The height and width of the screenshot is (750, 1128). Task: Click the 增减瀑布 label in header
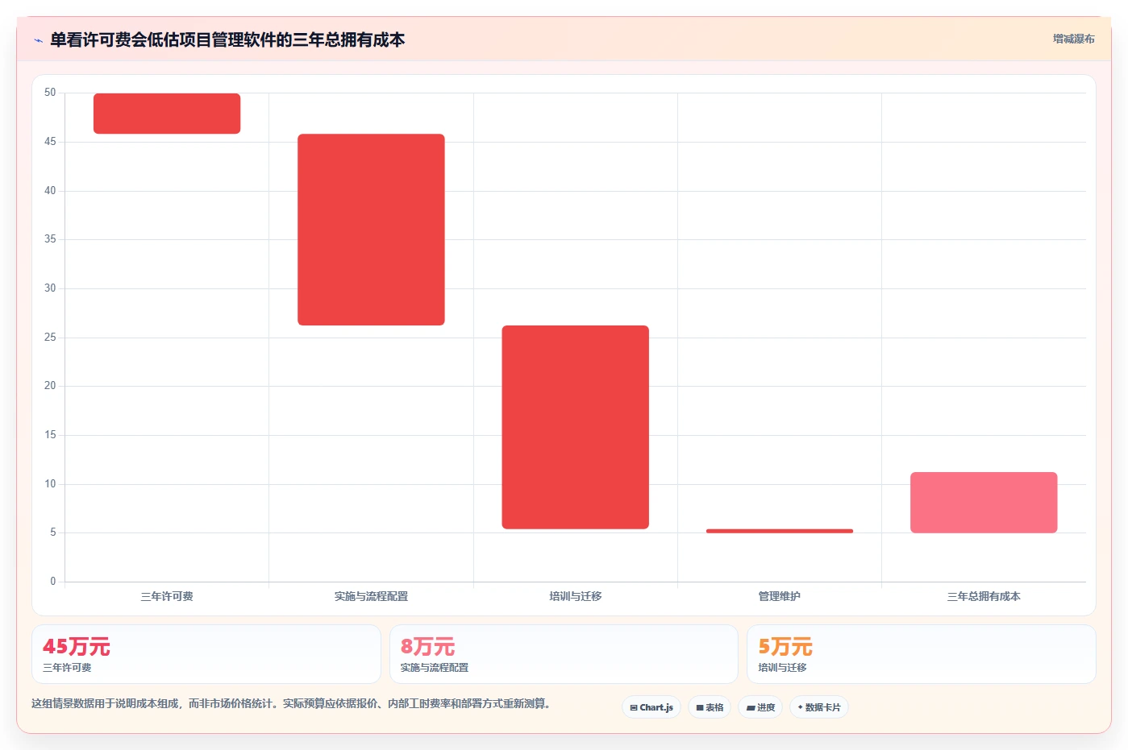point(1073,39)
